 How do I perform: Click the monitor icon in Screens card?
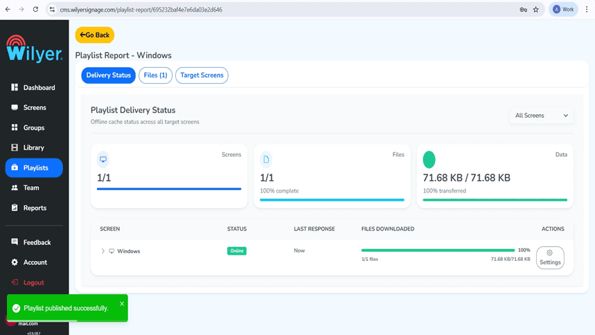103,159
